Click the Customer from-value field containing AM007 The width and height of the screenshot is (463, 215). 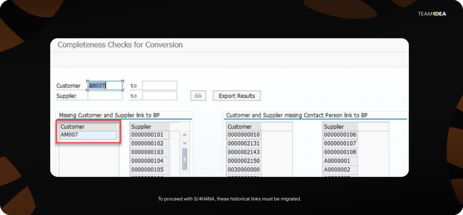coord(105,86)
